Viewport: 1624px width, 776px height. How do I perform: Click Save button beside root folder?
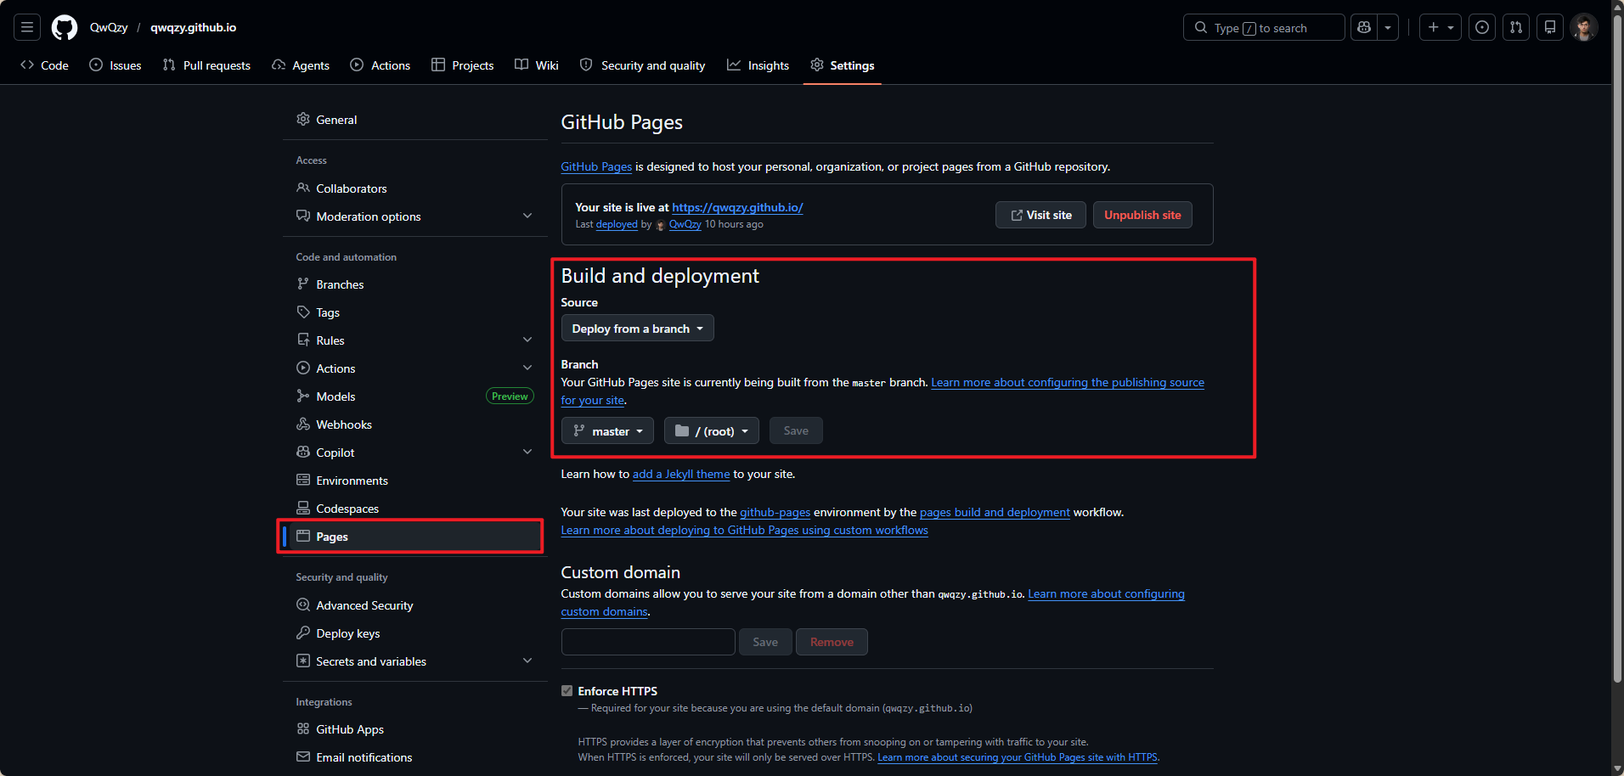(x=796, y=431)
